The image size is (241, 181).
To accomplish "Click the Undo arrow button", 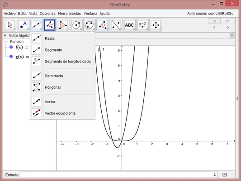I will (214, 21).
